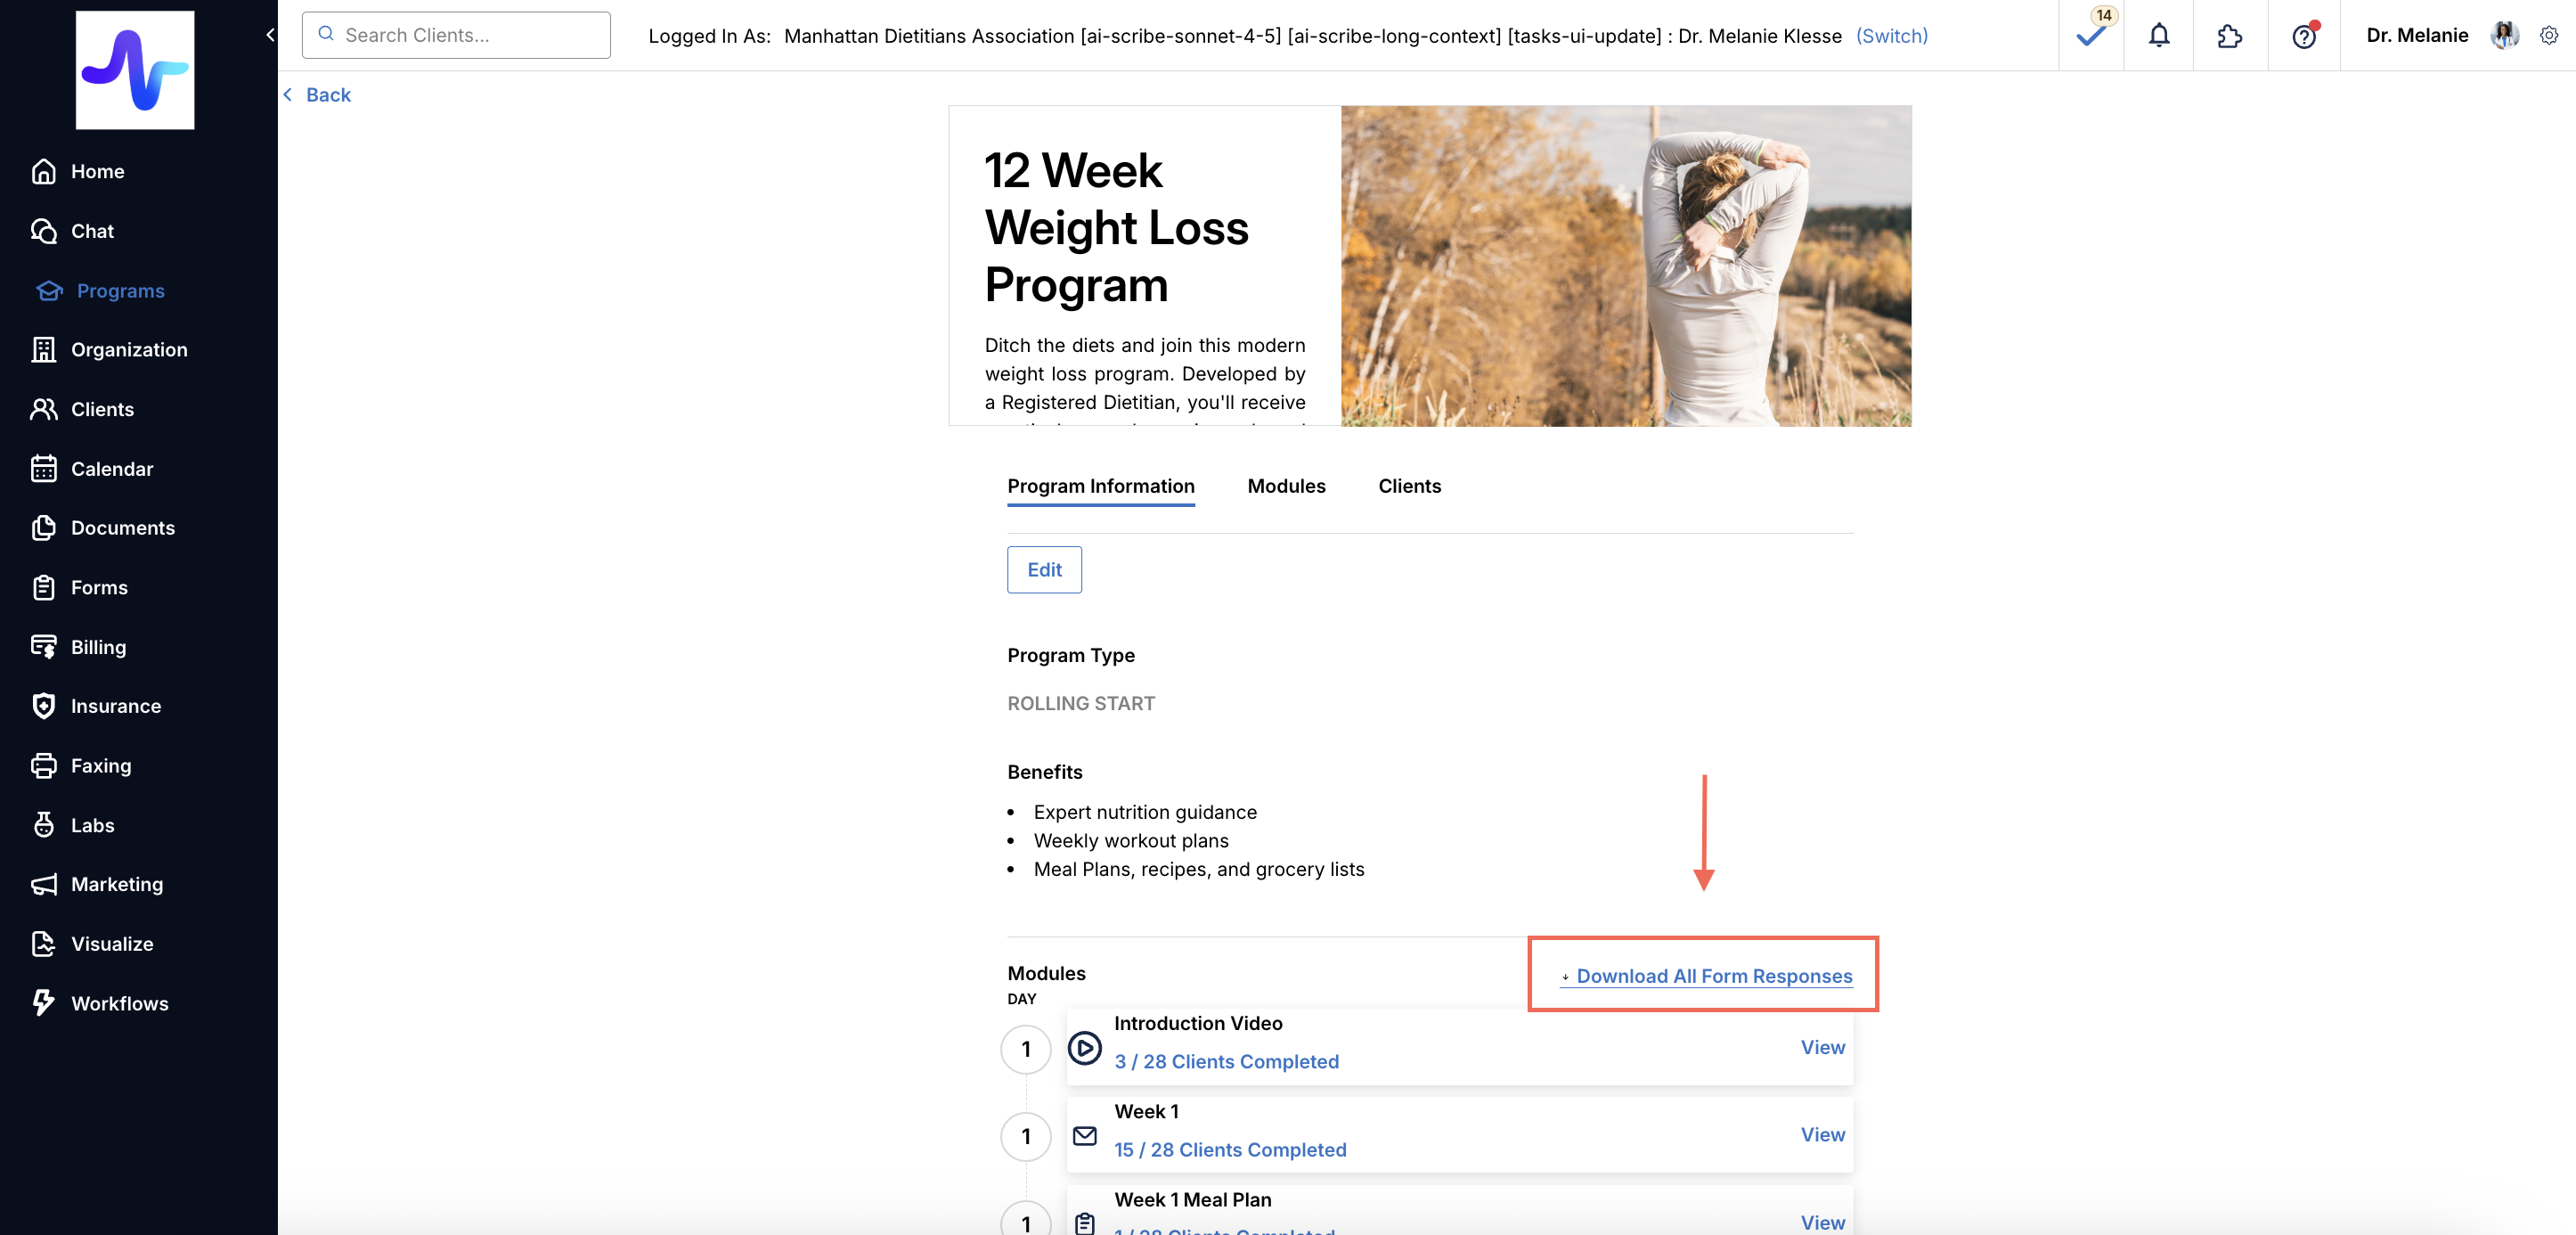
Task: Download All Form Responses
Action: tap(1713, 976)
